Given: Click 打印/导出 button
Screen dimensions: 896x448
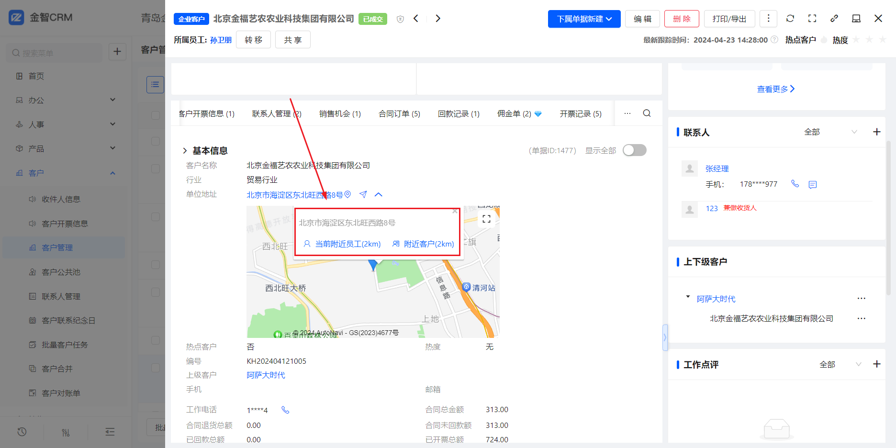Looking at the screenshot, I should tap(729, 19).
